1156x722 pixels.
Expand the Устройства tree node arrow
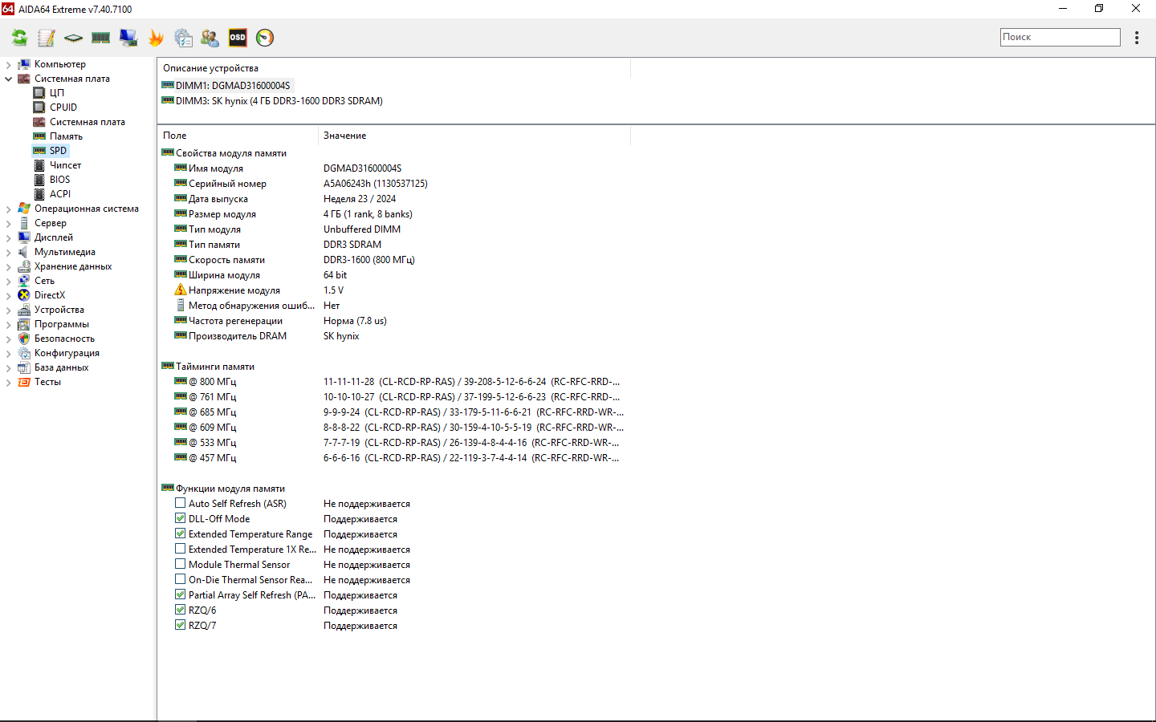[x=8, y=310]
